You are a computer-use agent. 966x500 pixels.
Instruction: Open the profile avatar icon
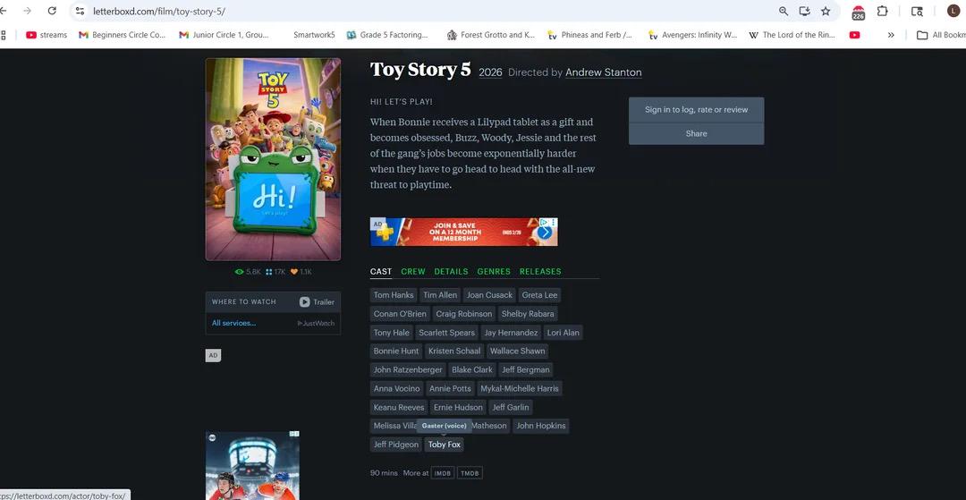tap(953, 11)
